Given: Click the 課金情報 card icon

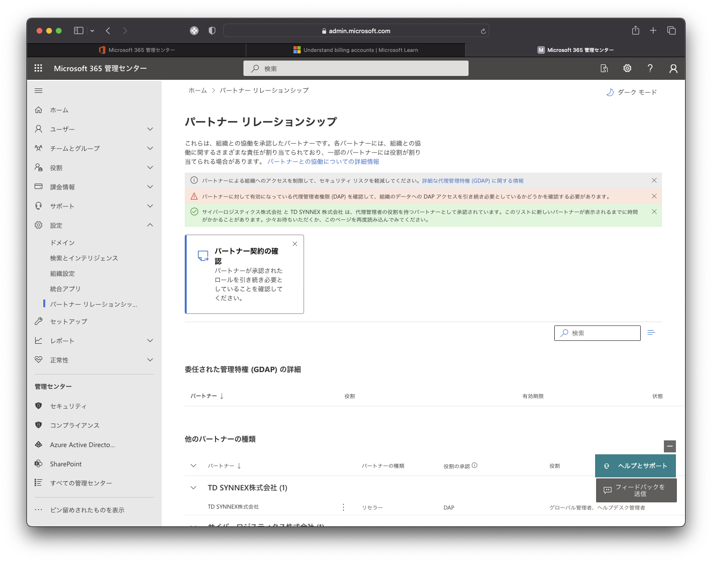Looking at the screenshot, I should pos(38,187).
